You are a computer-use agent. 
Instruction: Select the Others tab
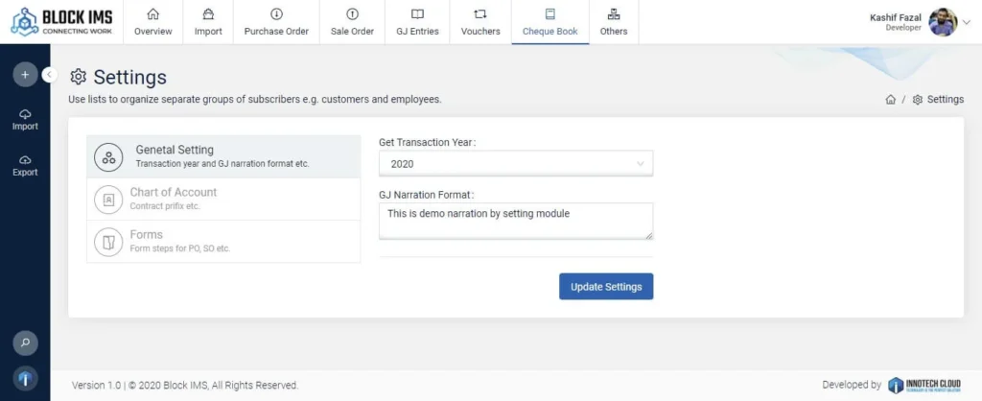614,22
